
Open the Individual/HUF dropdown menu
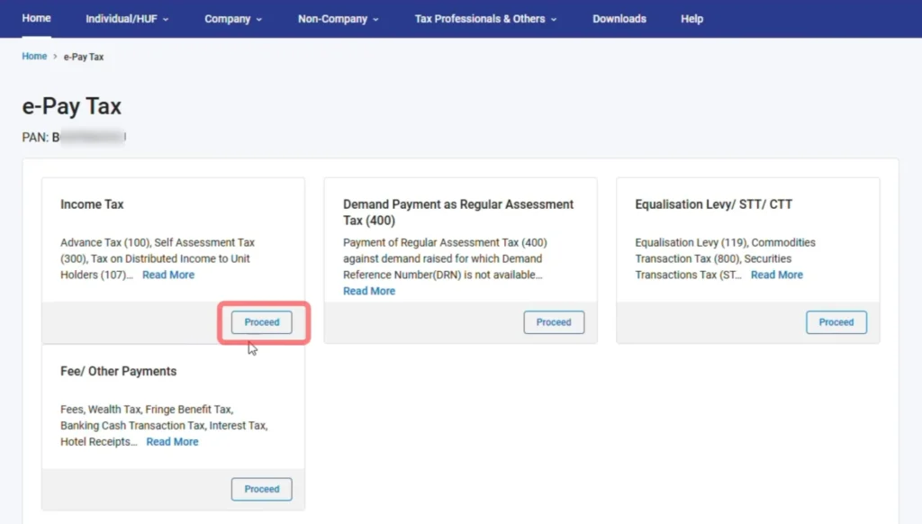pos(127,19)
